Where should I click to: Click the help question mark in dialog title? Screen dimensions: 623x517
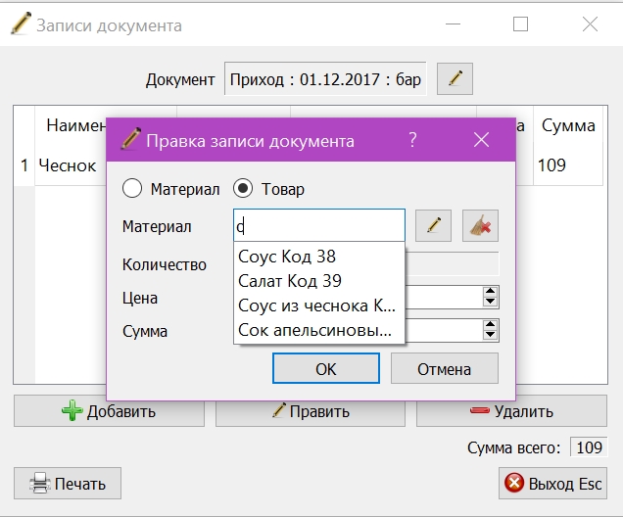[412, 140]
